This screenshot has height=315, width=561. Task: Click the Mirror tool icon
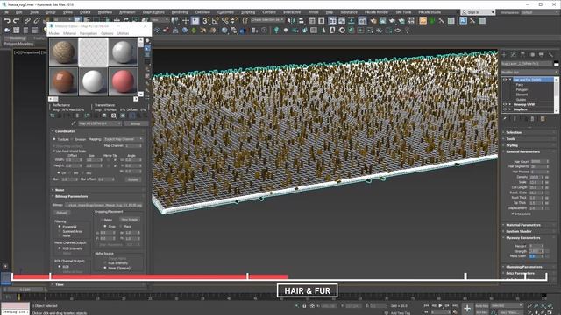pos(292,21)
